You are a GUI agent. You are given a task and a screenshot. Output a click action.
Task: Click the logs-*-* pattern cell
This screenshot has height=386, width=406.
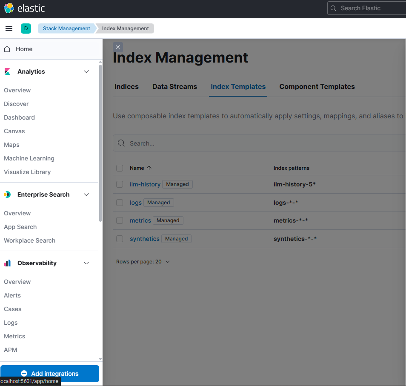coord(286,203)
